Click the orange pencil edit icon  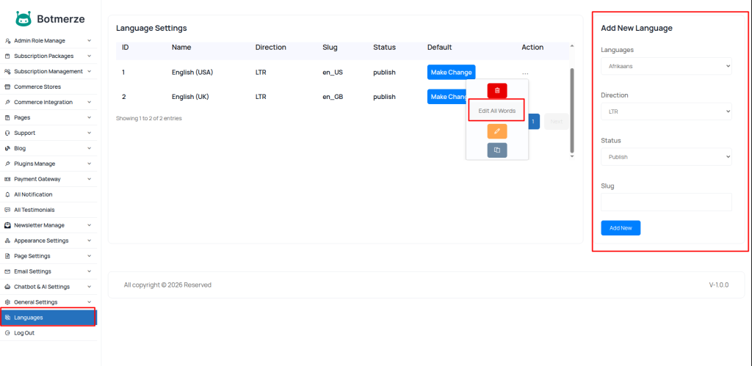497,131
